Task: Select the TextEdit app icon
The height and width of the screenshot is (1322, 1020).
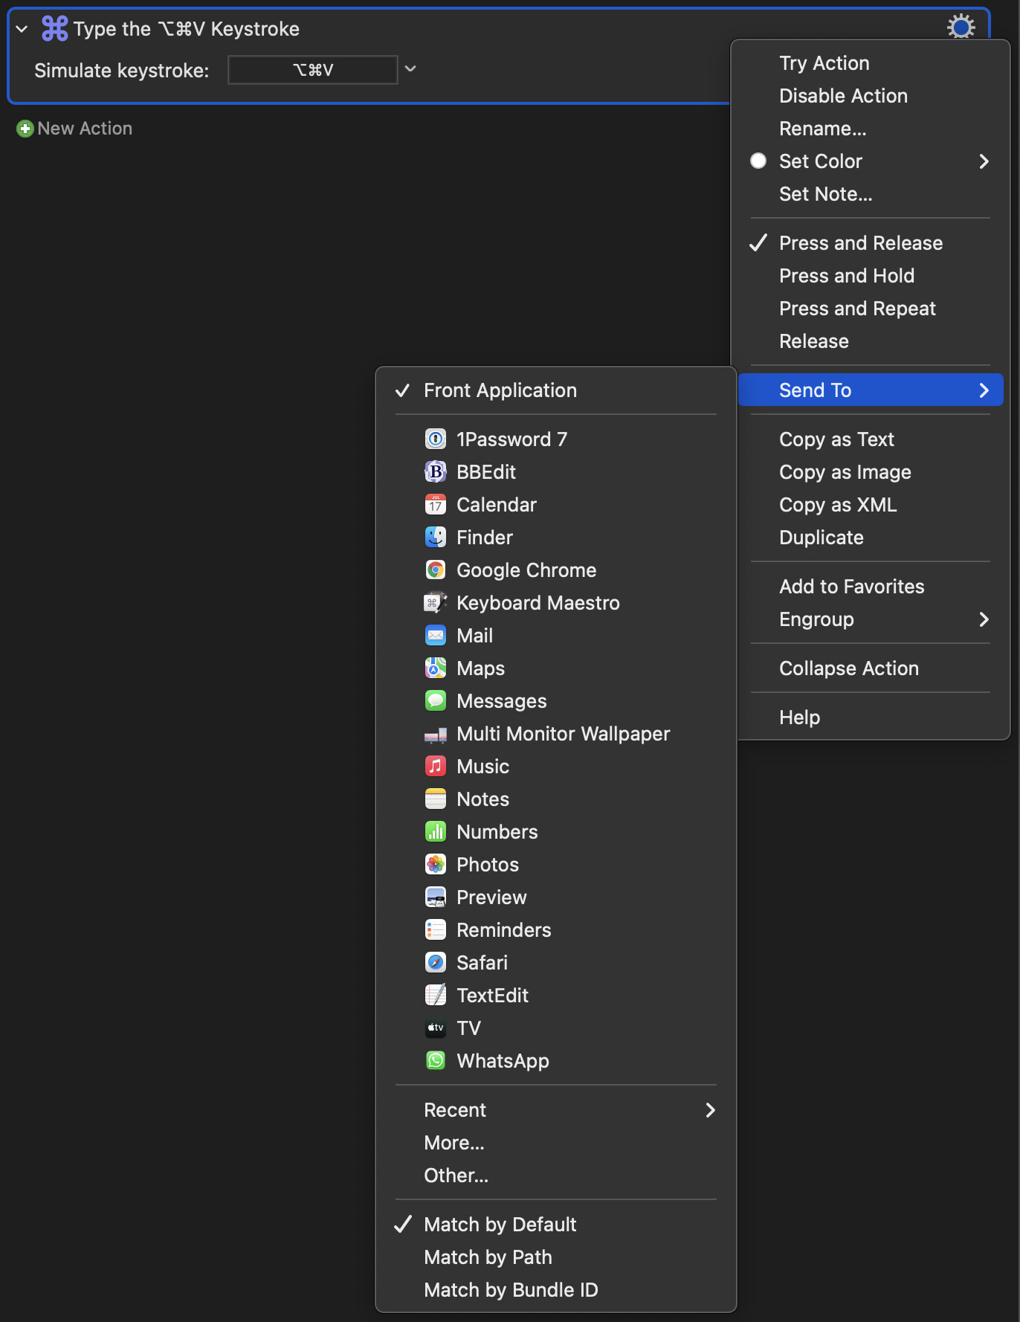Action: (436, 995)
